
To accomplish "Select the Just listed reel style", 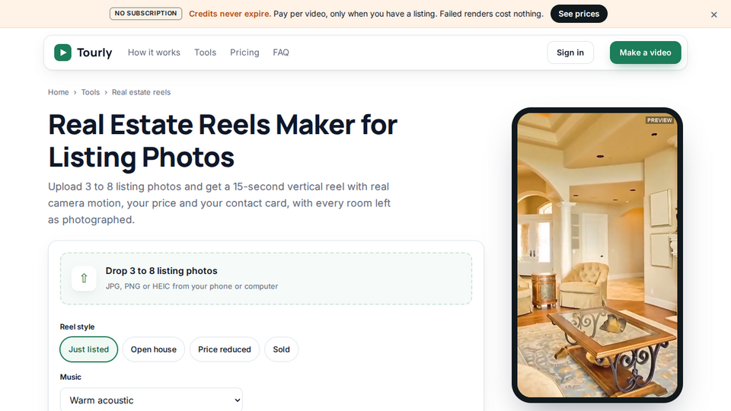I will click(x=88, y=349).
